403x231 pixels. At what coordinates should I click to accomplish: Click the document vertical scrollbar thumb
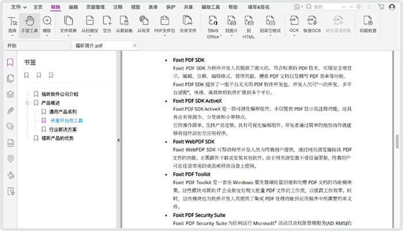point(397,142)
